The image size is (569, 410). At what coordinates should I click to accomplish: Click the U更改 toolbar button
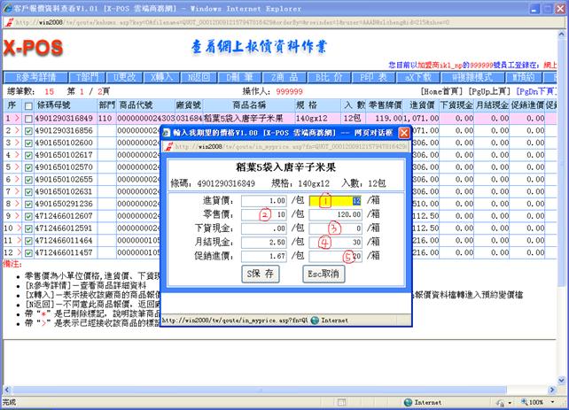[129, 77]
